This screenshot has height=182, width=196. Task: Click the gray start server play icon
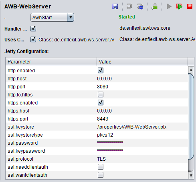coord(169,6)
